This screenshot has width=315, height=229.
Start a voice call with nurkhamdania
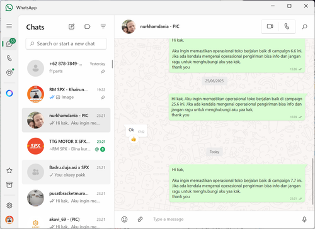[x=287, y=26]
